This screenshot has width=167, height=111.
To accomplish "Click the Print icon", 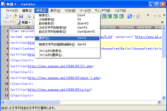I will (29, 16).
